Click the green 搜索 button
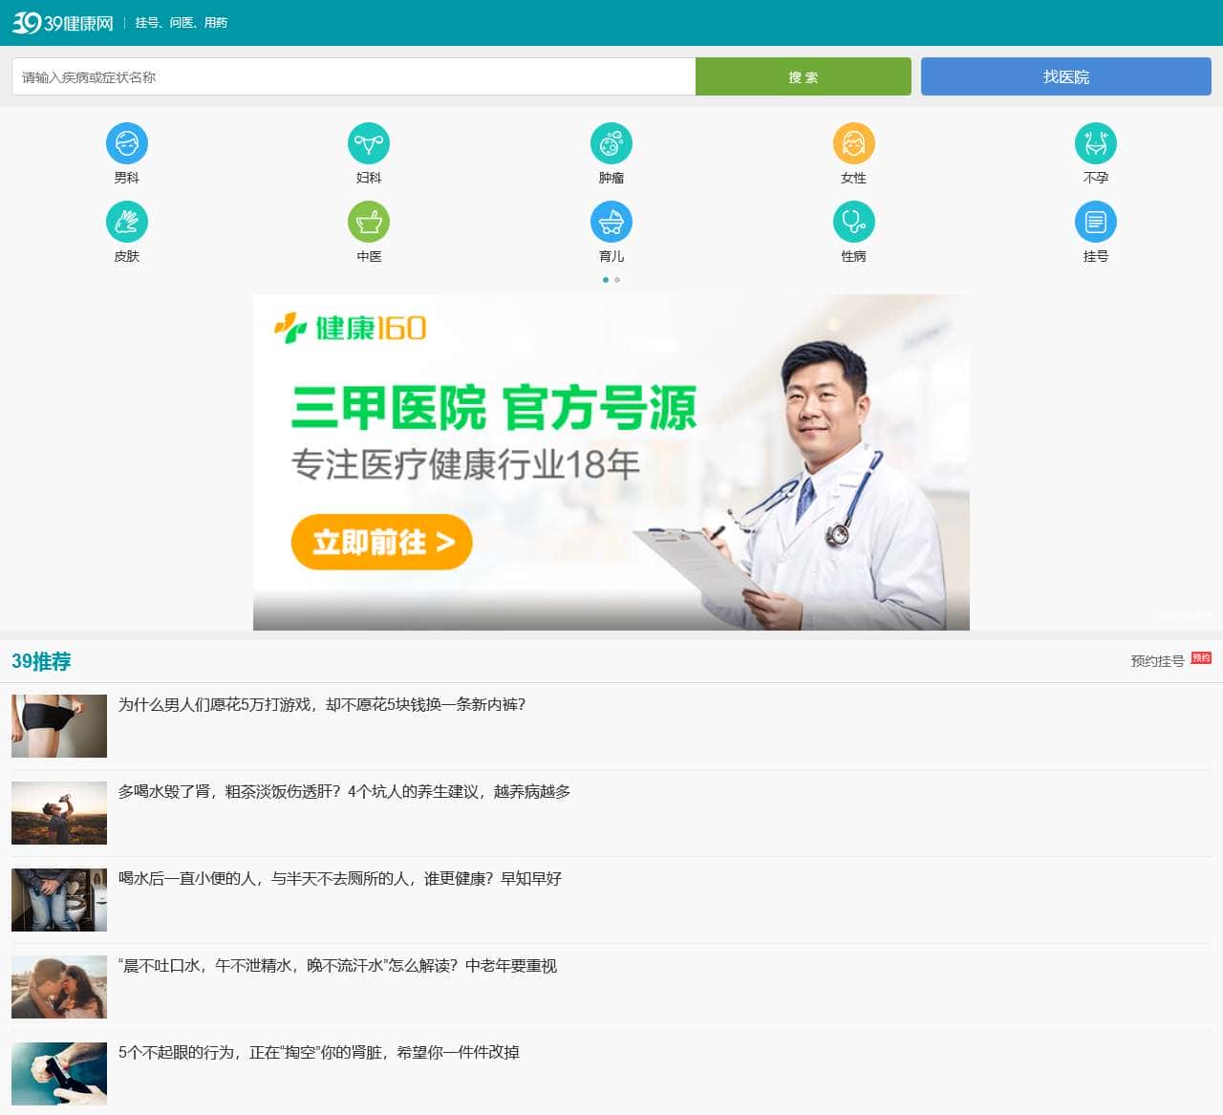Screen dimensions: 1223x1115 (x=803, y=76)
